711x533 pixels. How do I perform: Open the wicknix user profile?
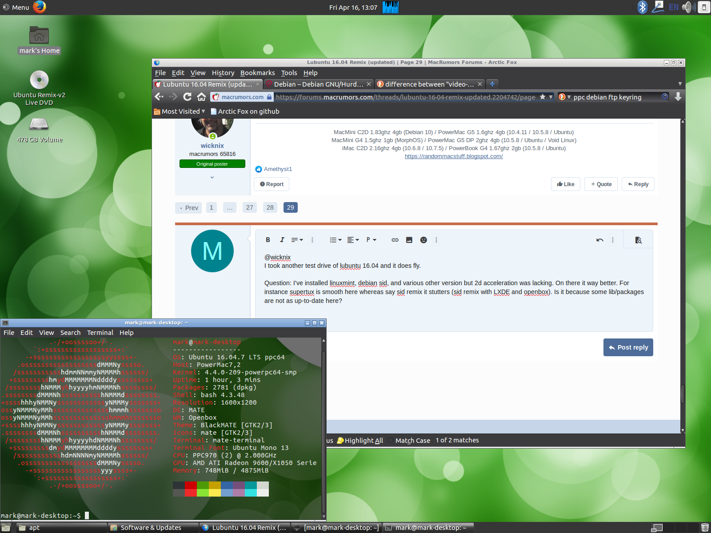coord(212,146)
